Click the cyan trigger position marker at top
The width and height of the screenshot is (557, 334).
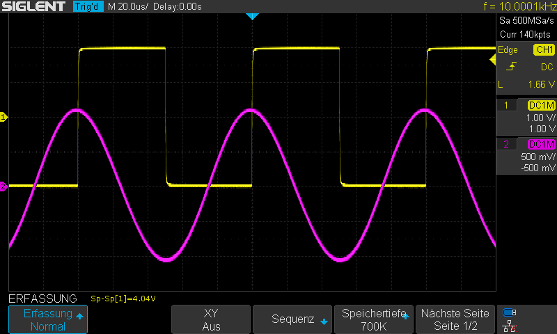[252, 16]
